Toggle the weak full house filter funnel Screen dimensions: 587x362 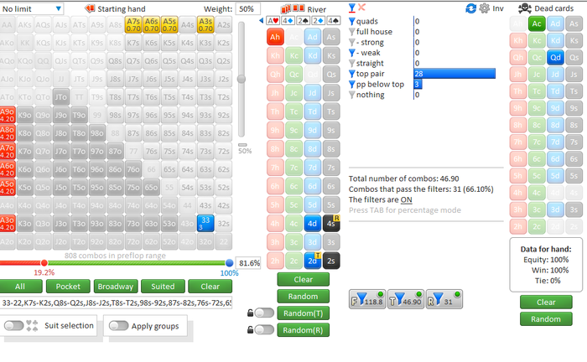coord(352,53)
